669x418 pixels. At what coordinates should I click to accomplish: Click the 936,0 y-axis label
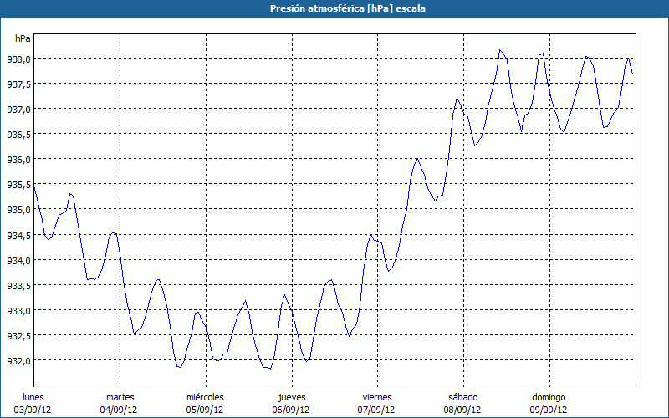pyautogui.click(x=19, y=160)
